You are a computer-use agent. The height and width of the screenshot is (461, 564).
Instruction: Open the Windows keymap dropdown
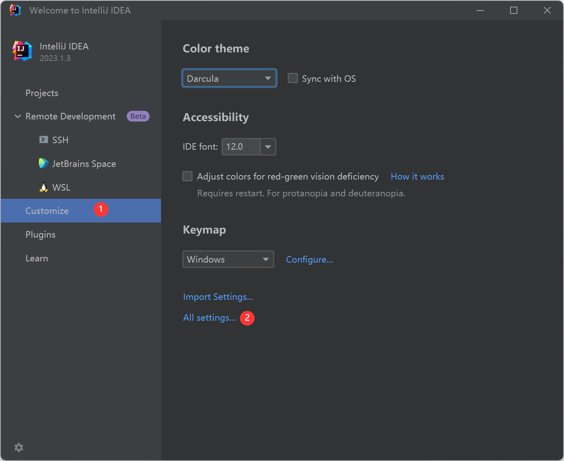pos(228,259)
